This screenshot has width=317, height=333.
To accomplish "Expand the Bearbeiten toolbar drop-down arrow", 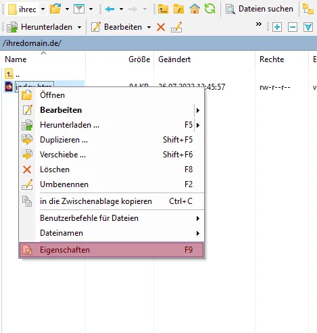I will (149, 28).
